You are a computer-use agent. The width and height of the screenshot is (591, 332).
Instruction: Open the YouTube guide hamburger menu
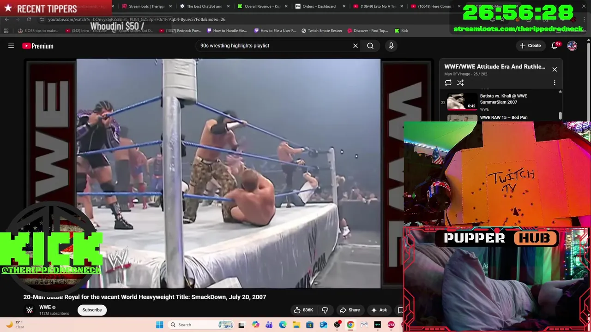(11, 46)
